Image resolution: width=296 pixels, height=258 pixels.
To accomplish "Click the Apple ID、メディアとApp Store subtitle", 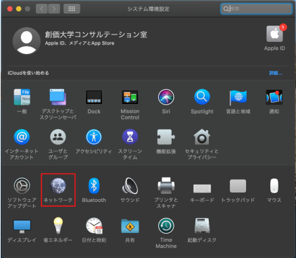I will [x=80, y=43].
